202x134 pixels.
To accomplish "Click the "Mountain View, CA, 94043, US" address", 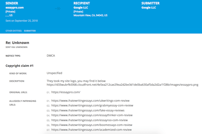I will 90,15.
